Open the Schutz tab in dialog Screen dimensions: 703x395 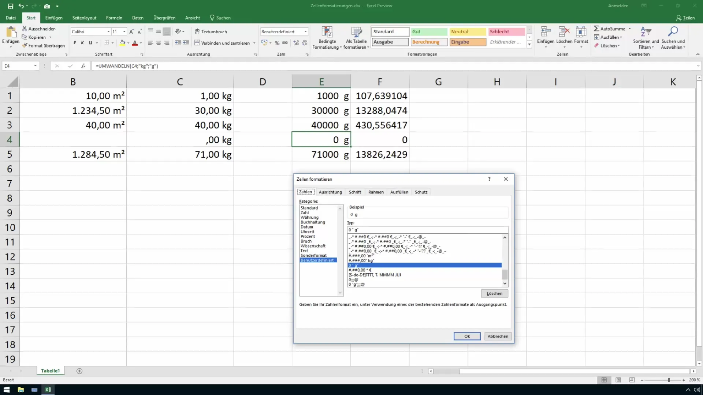421,192
